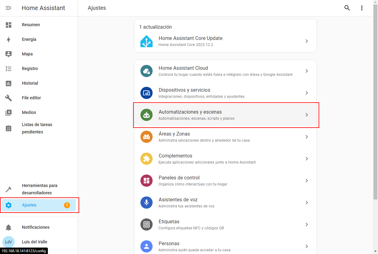Click the 'Ajustes' page title in header
Screen dimensions: 378x254
97,8
